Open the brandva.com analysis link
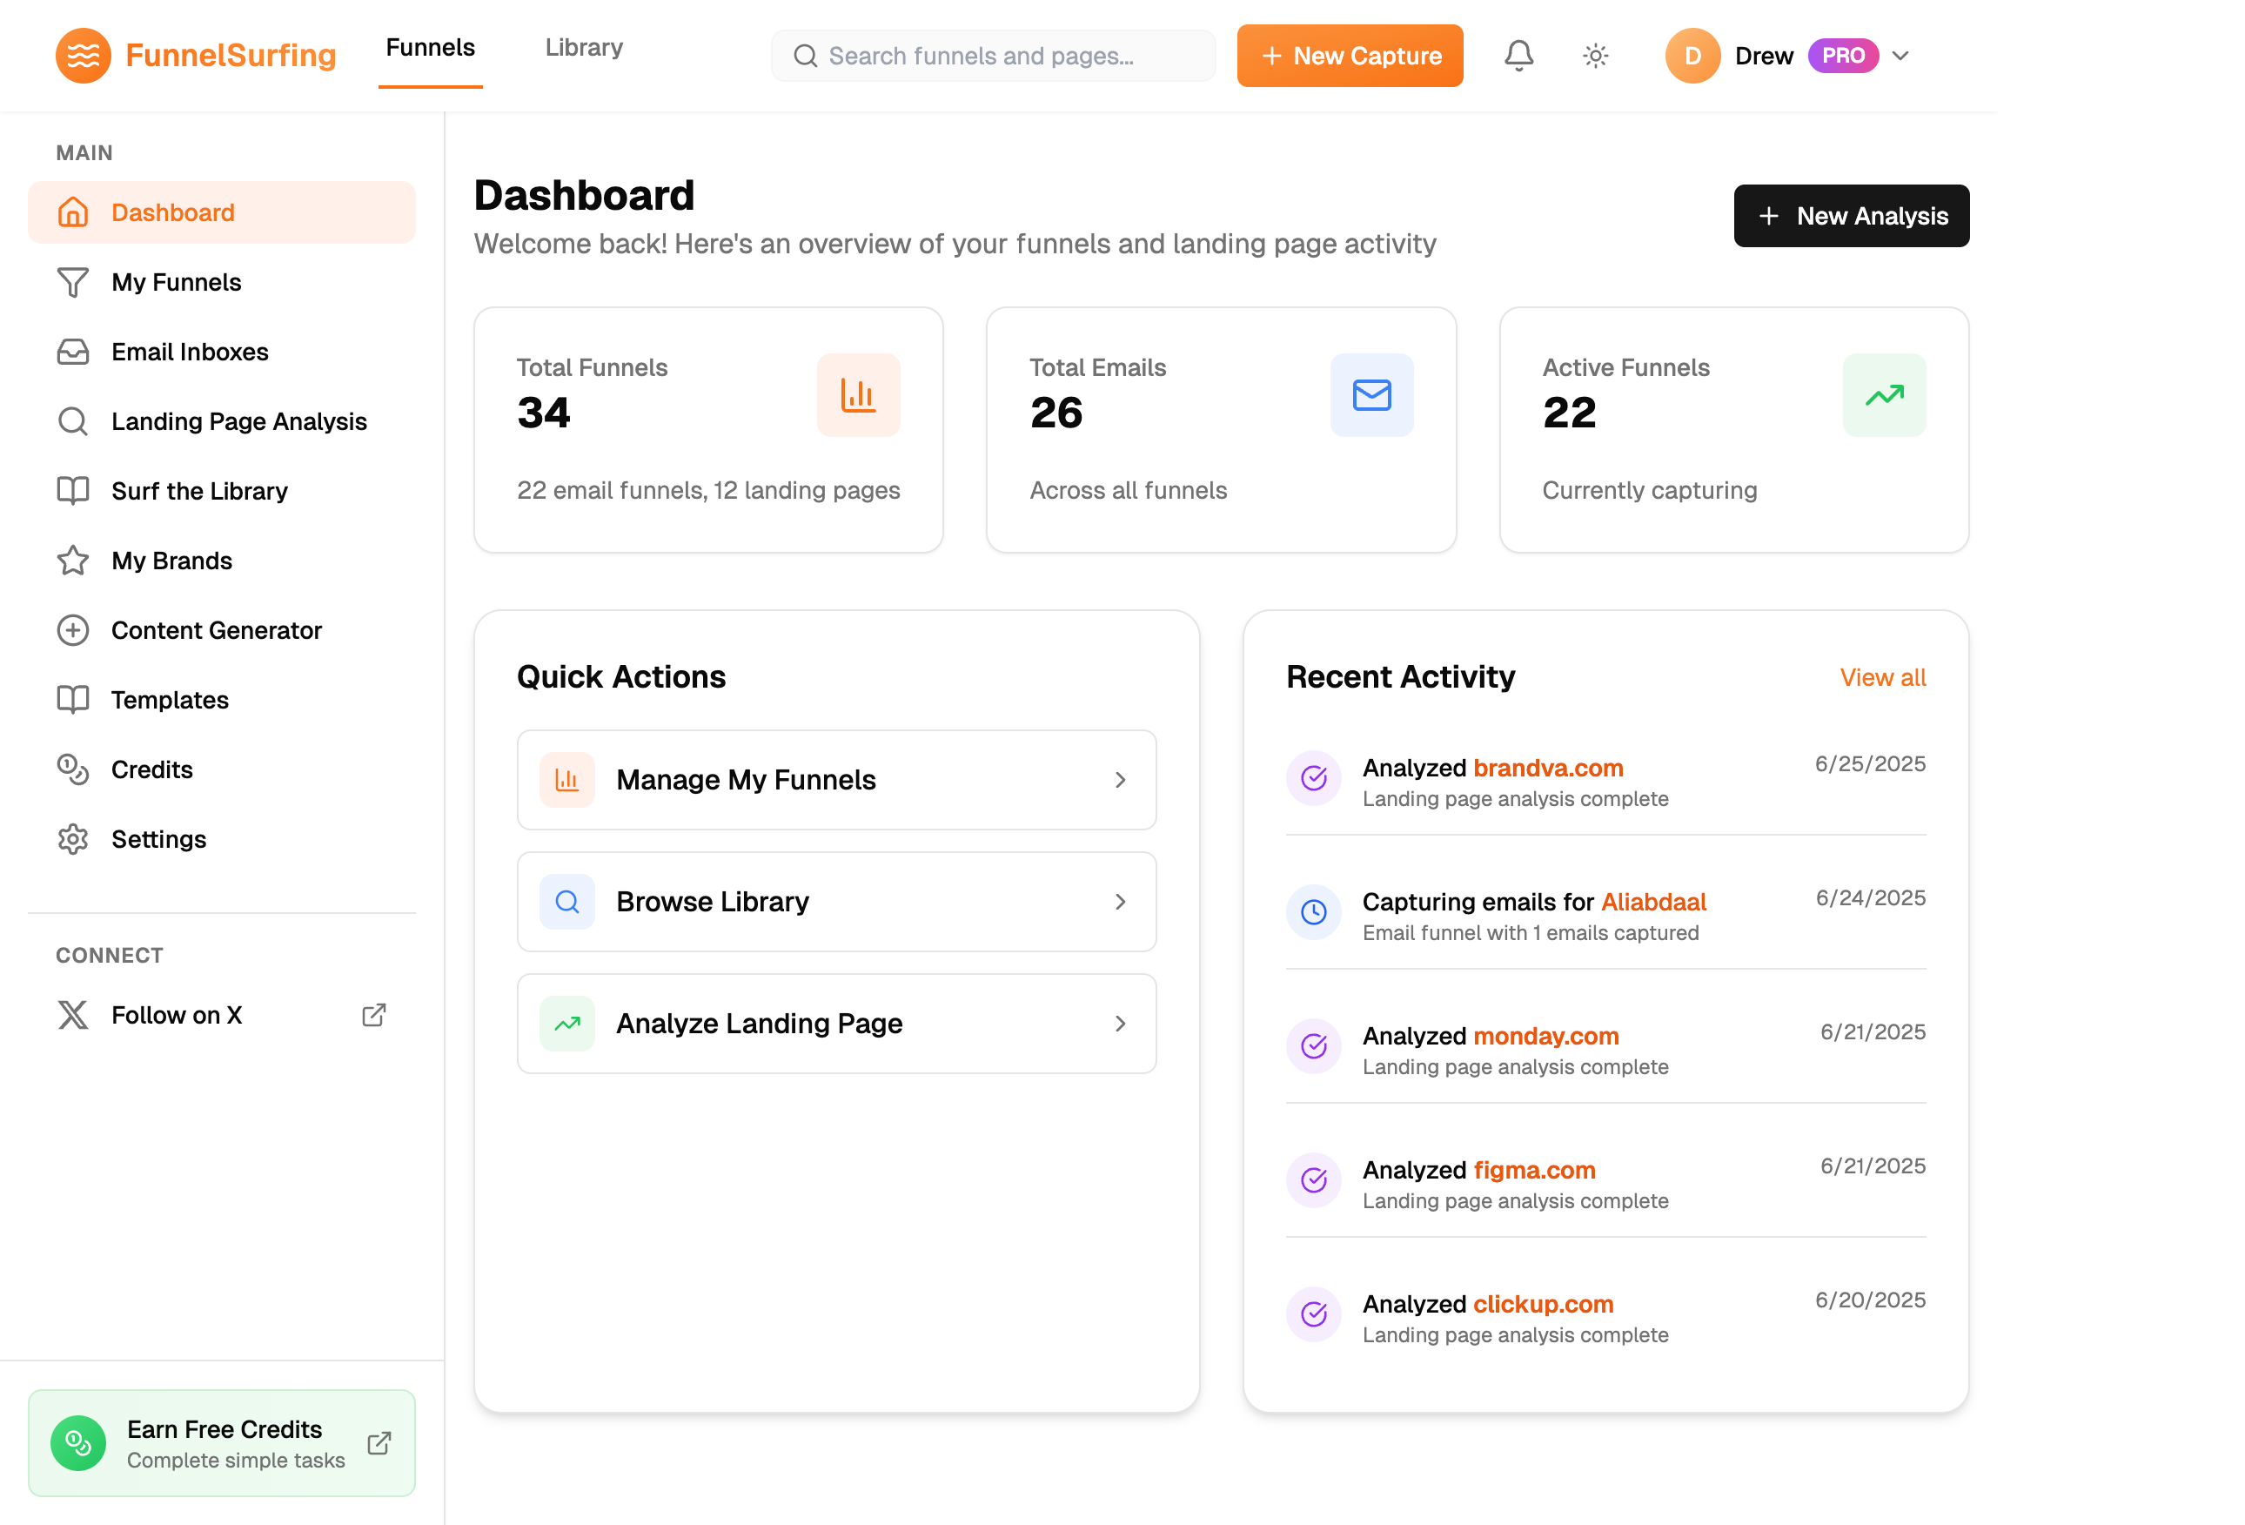2245x1525 pixels. (1547, 768)
